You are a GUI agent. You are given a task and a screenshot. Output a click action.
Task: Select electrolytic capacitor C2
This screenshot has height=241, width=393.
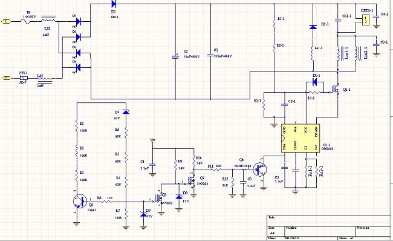pyautogui.click(x=175, y=57)
